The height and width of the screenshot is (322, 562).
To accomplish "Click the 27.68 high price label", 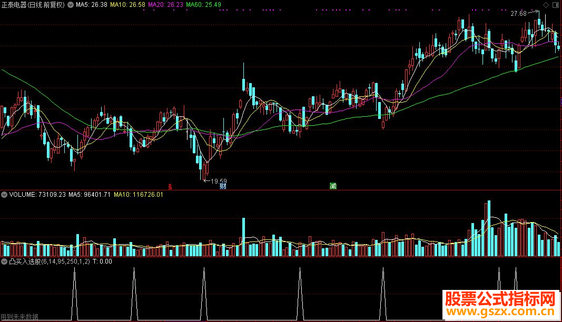I will [518, 14].
